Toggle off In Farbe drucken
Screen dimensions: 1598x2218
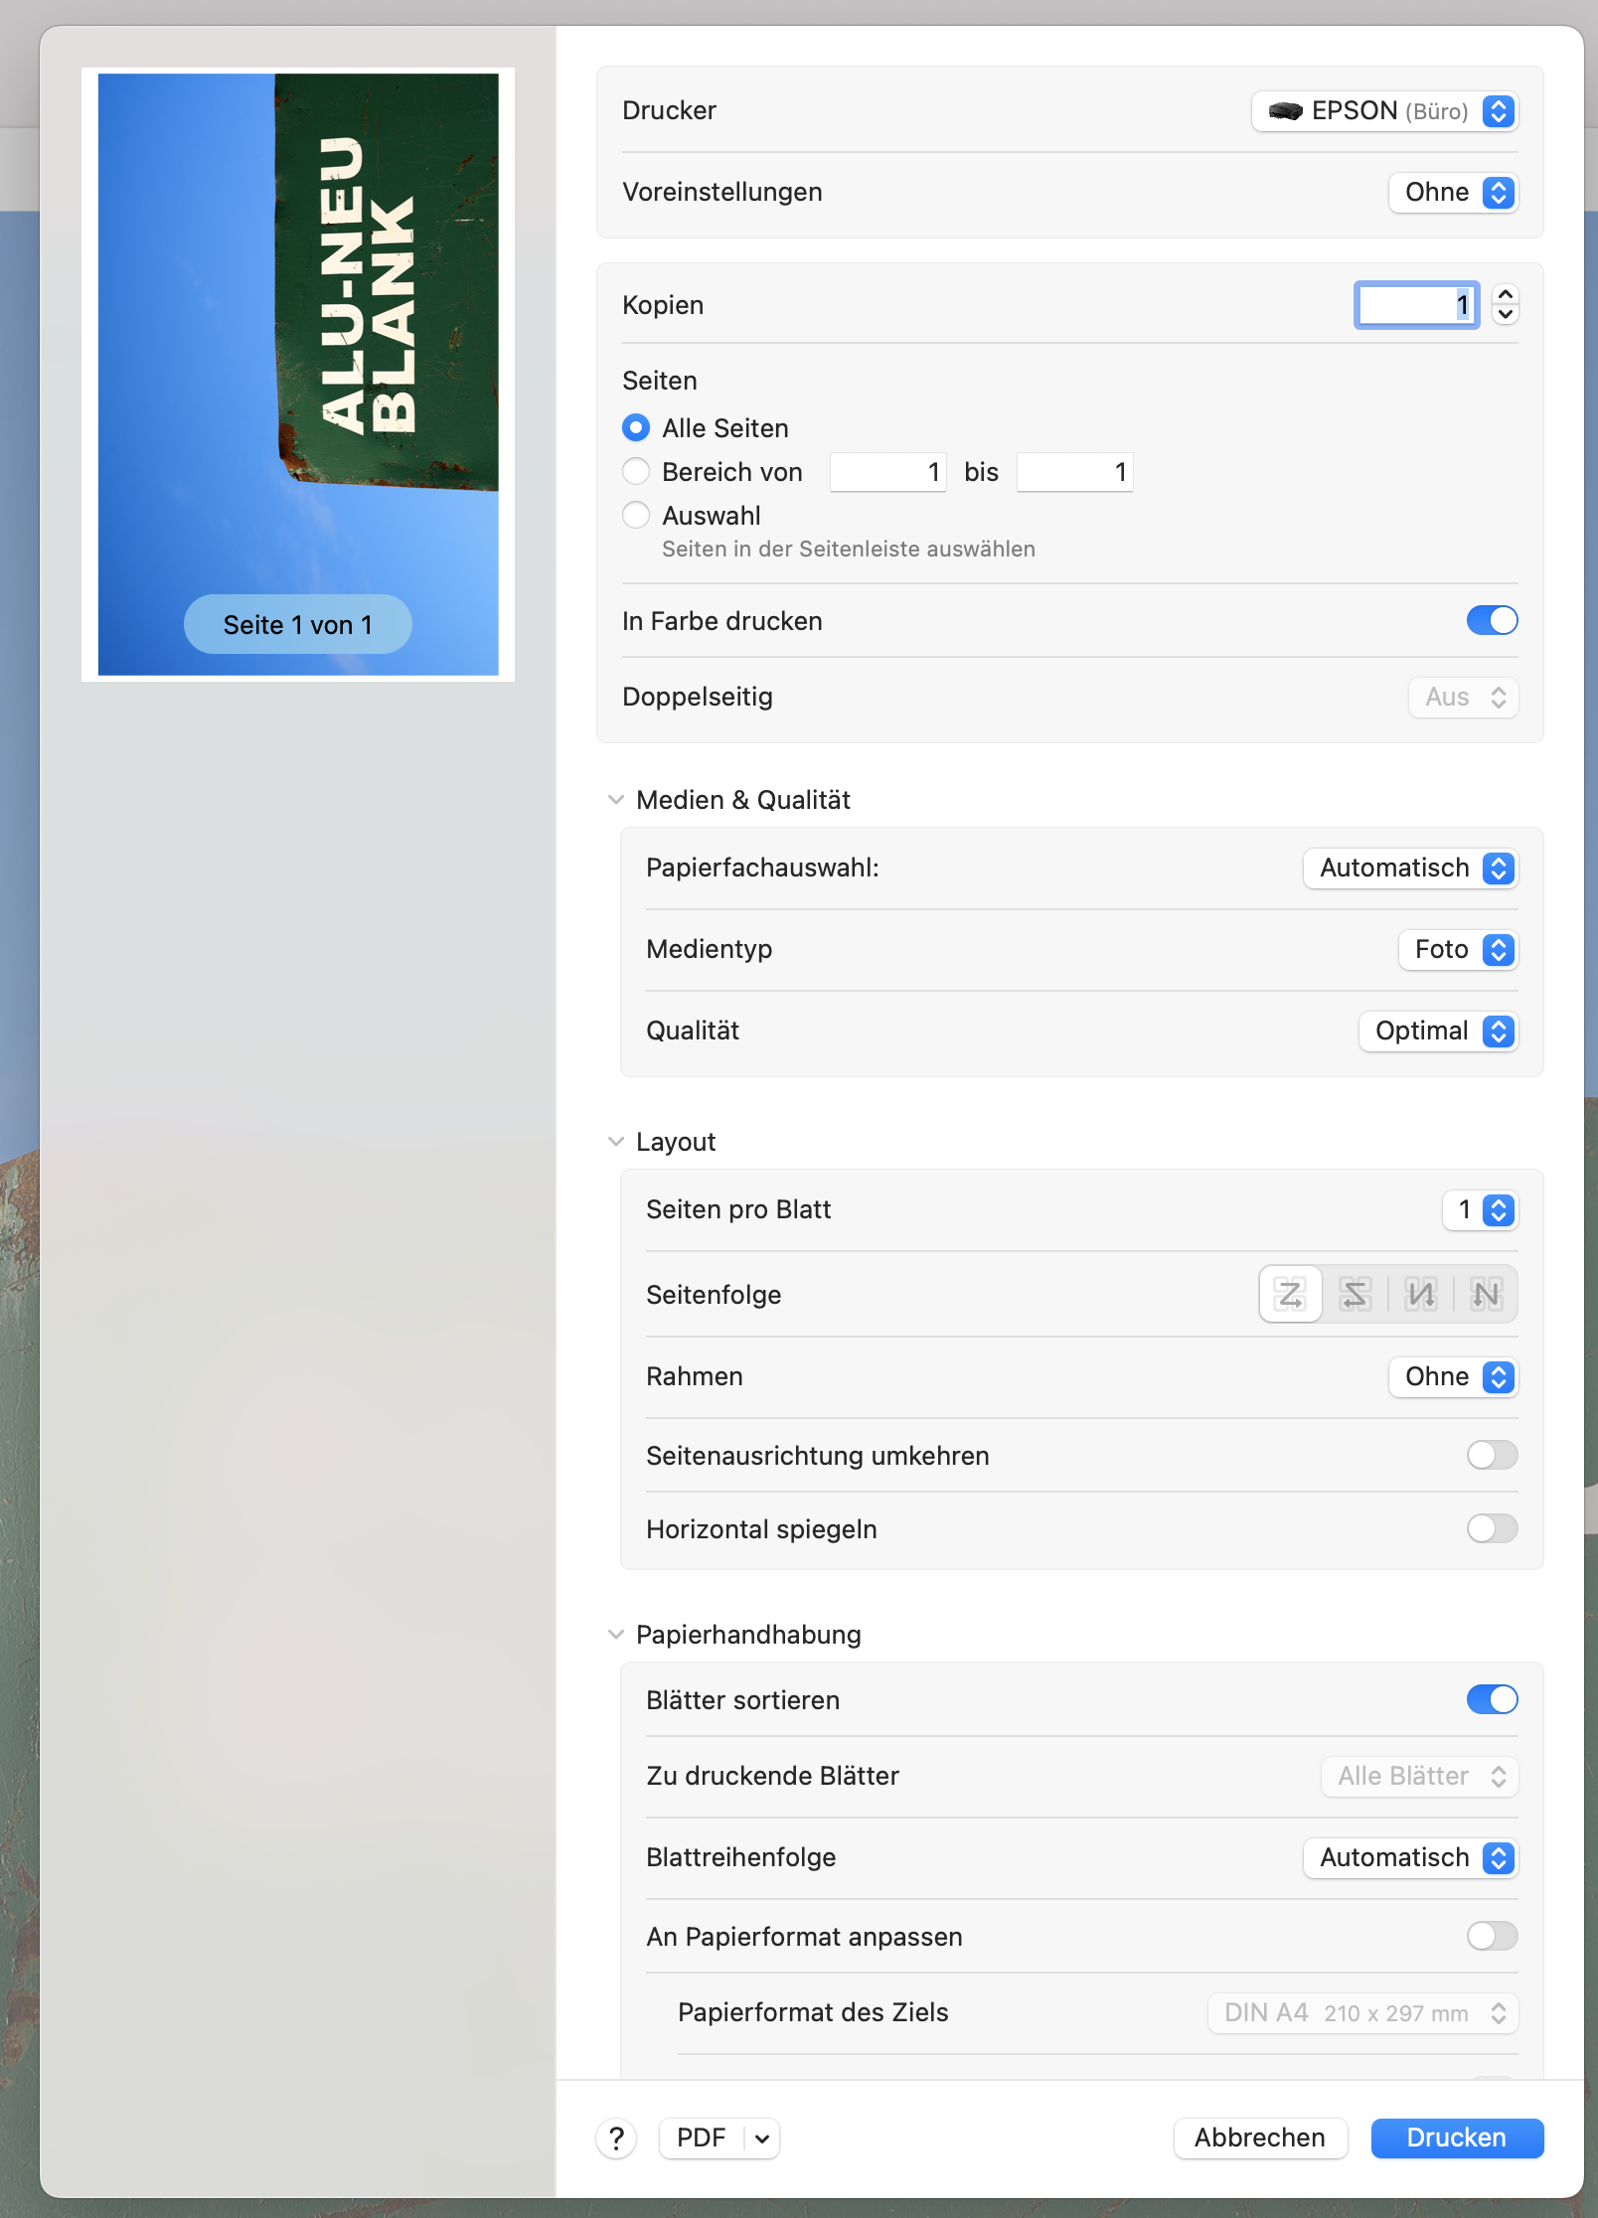coord(1492,620)
